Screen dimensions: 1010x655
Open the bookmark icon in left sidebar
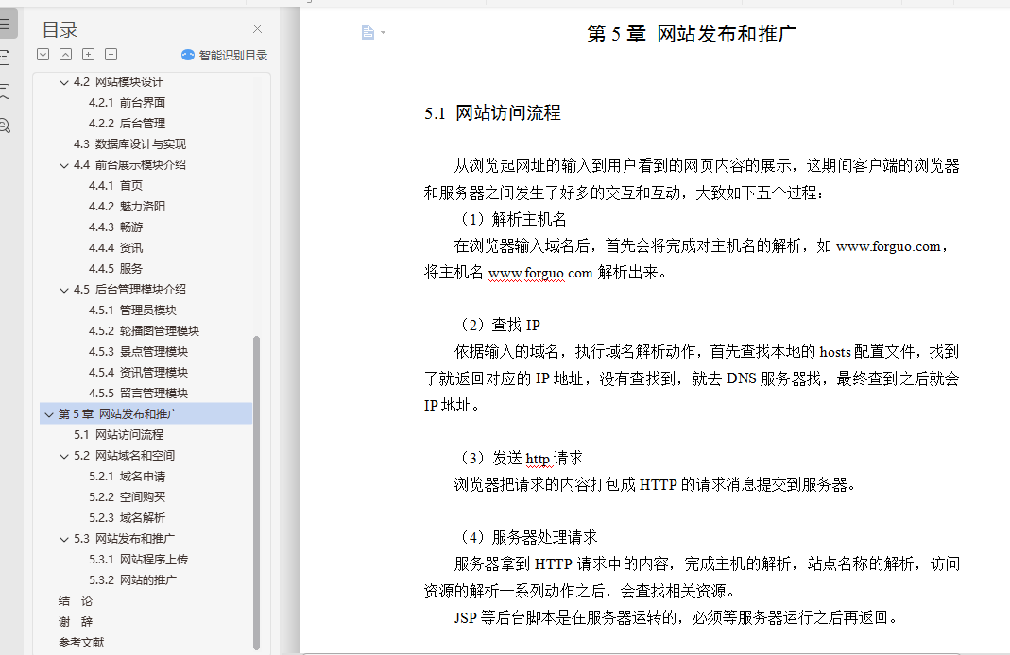[5, 92]
